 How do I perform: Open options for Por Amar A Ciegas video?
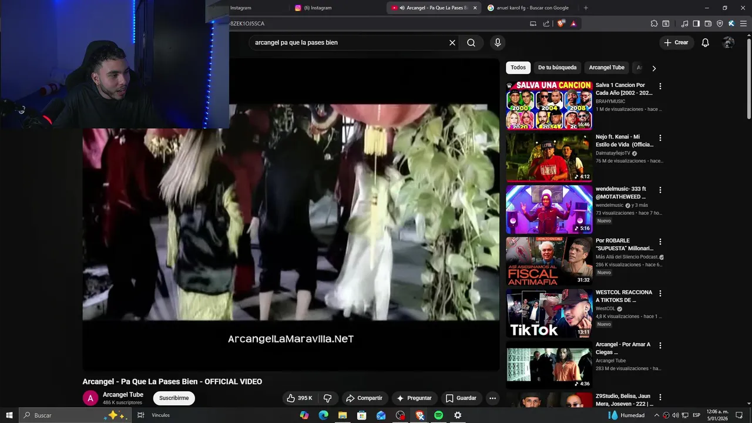point(660,345)
